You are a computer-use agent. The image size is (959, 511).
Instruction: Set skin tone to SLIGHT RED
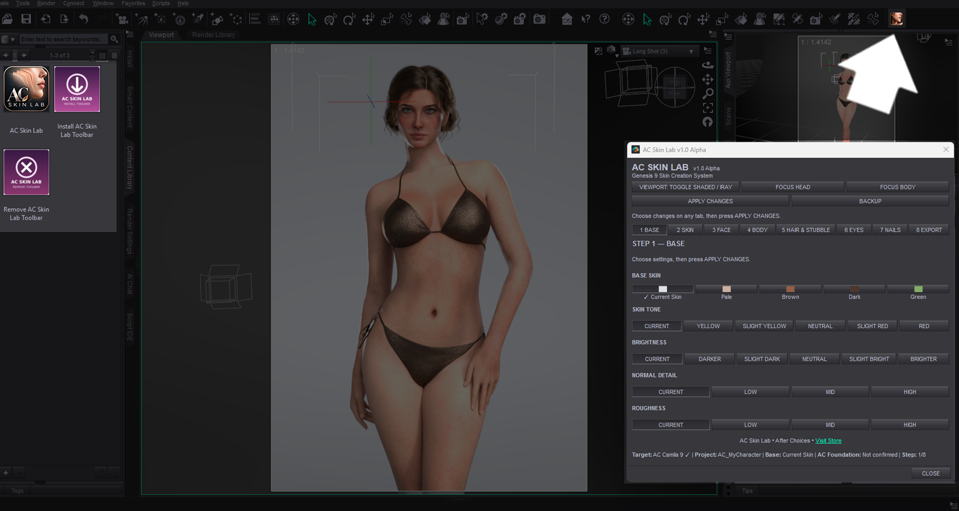pos(872,326)
